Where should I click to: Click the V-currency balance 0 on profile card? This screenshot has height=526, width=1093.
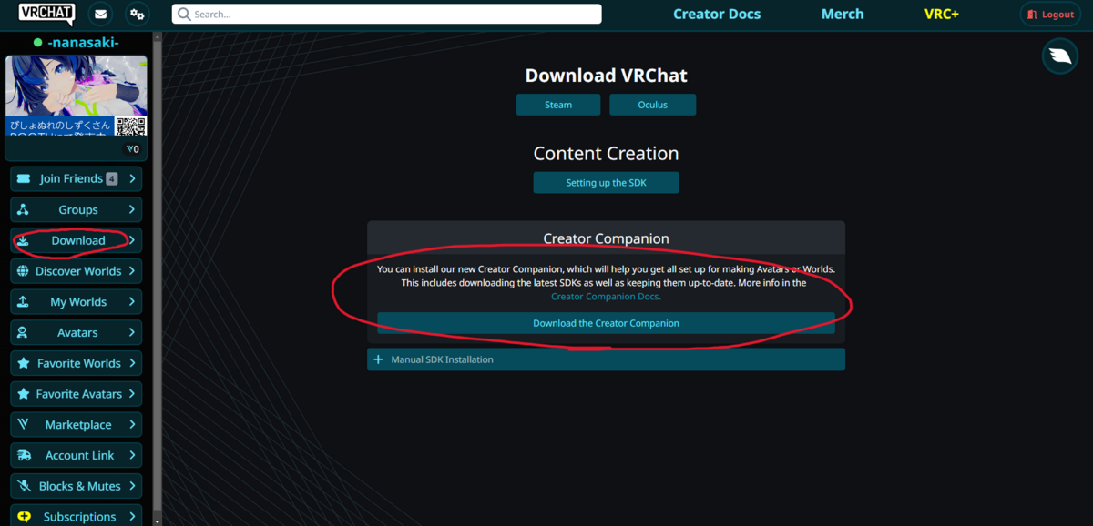click(x=132, y=148)
